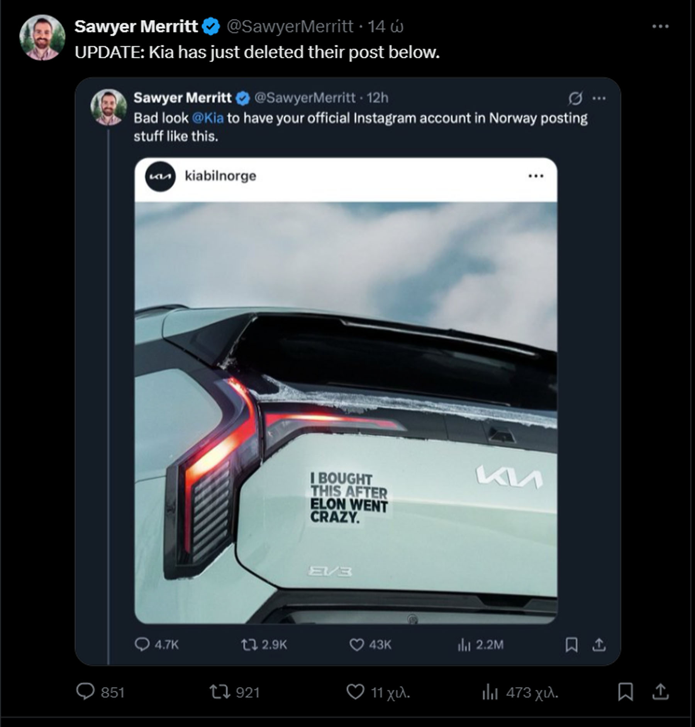Share the main UPDATE tweet

point(660,691)
